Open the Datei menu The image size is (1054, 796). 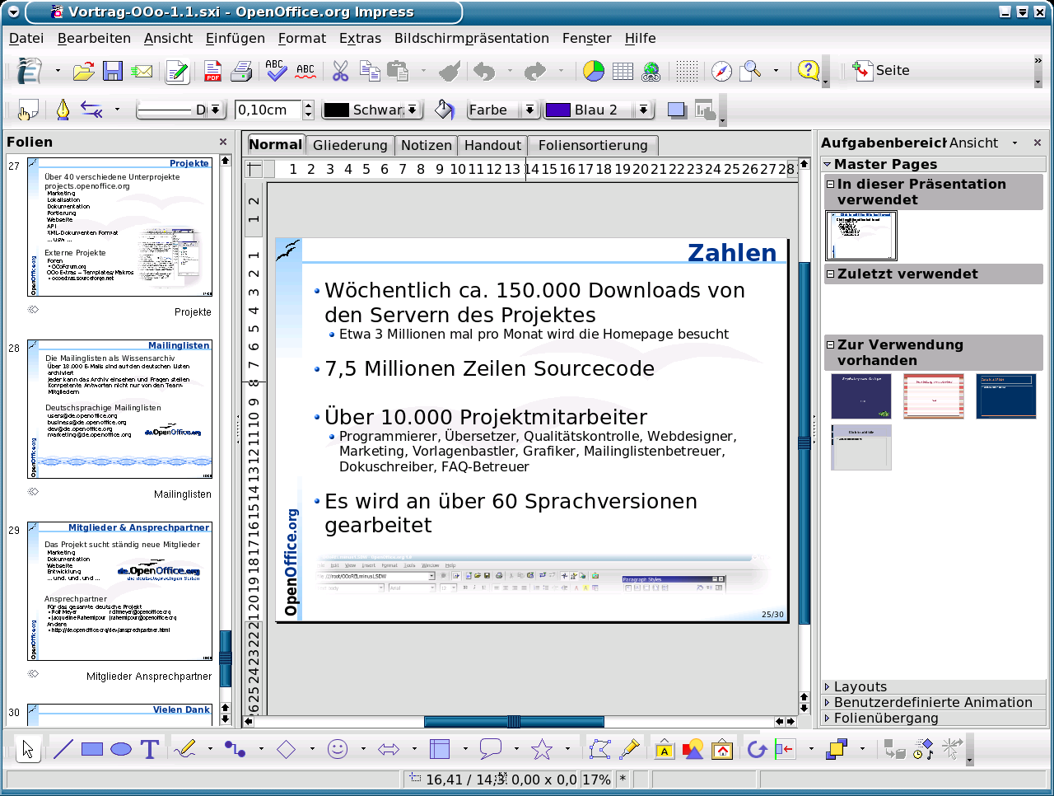[x=26, y=38]
